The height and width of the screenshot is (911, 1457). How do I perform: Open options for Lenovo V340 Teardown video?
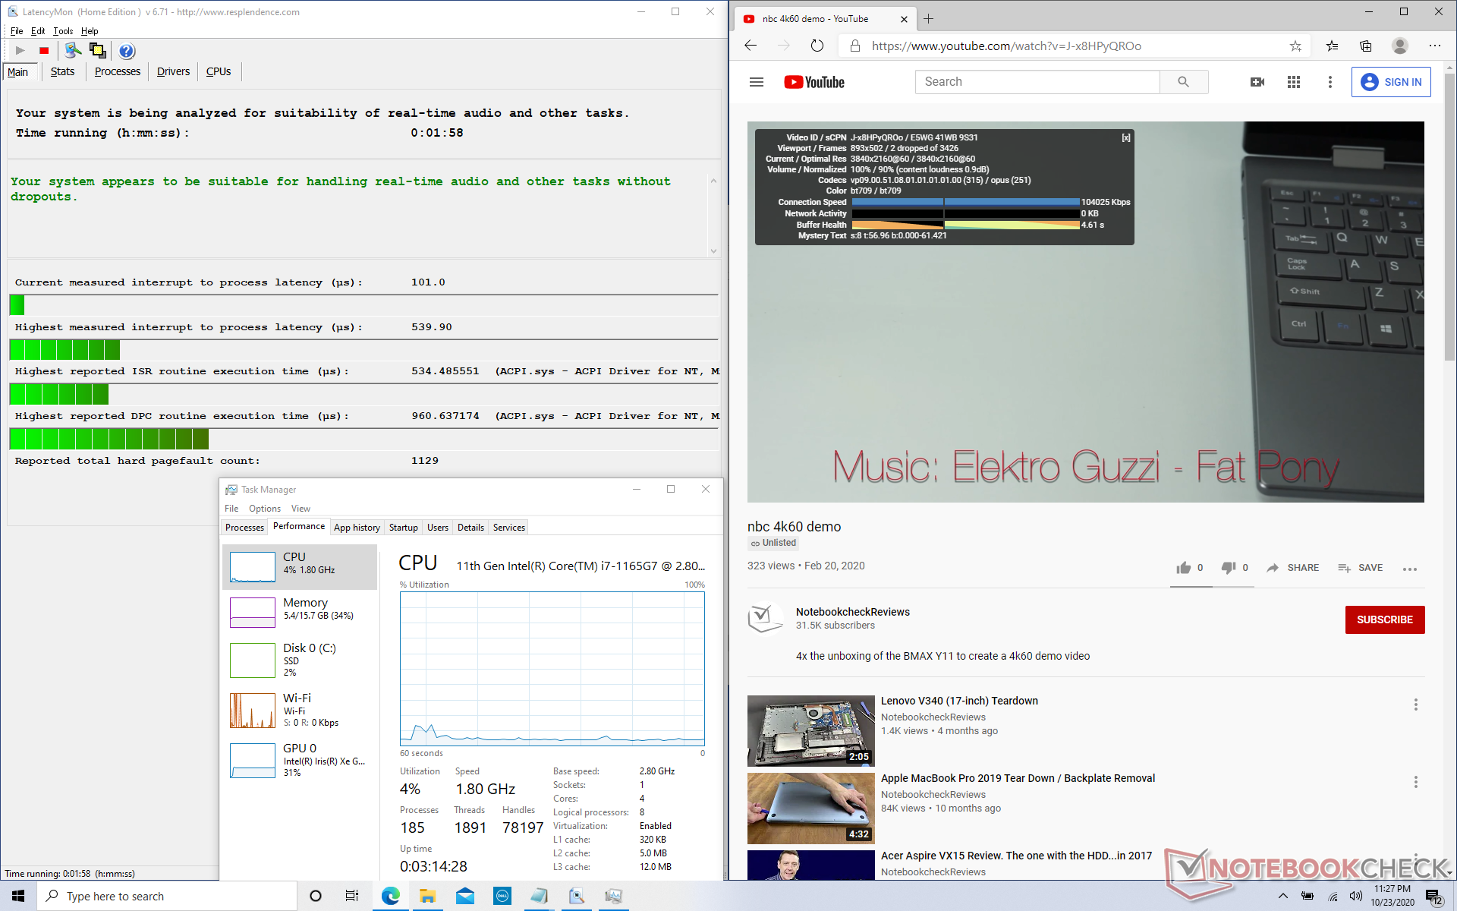click(1415, 705)
